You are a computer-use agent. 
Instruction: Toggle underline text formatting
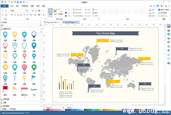click(x=17, y=15)
